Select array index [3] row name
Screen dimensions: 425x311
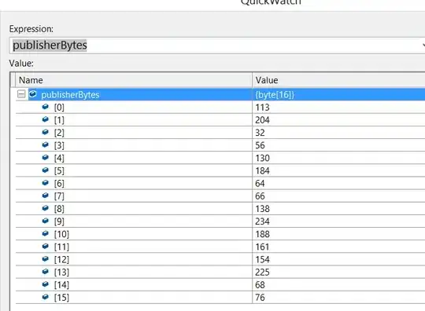pos(59,145)
